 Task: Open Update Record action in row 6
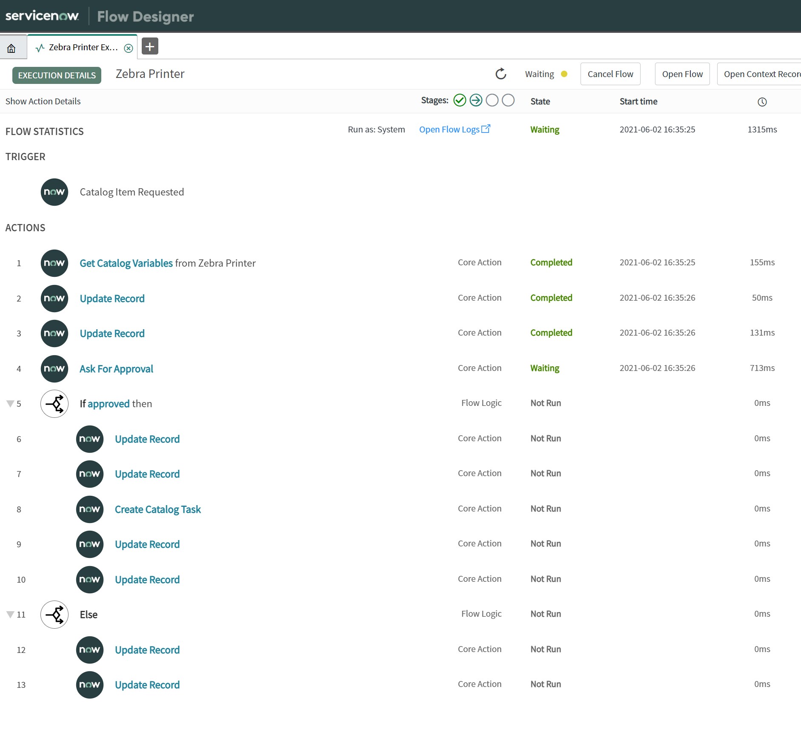pyautogui.click(x=147, y=439)
